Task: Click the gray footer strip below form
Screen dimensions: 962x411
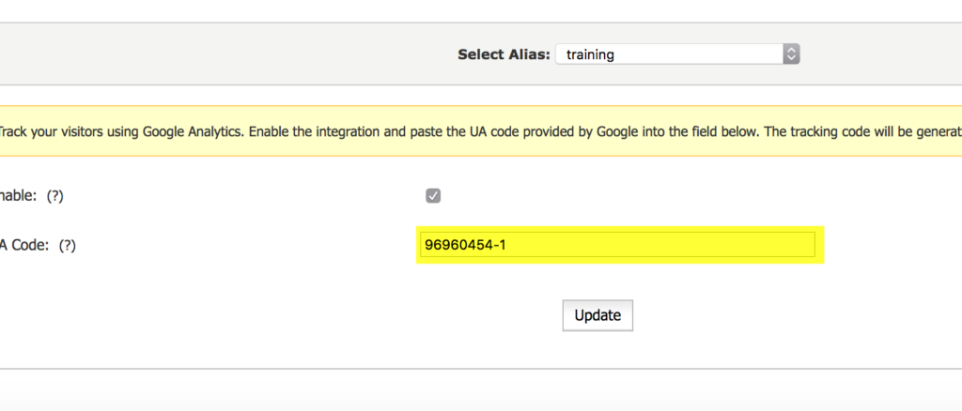Action: 481,390
